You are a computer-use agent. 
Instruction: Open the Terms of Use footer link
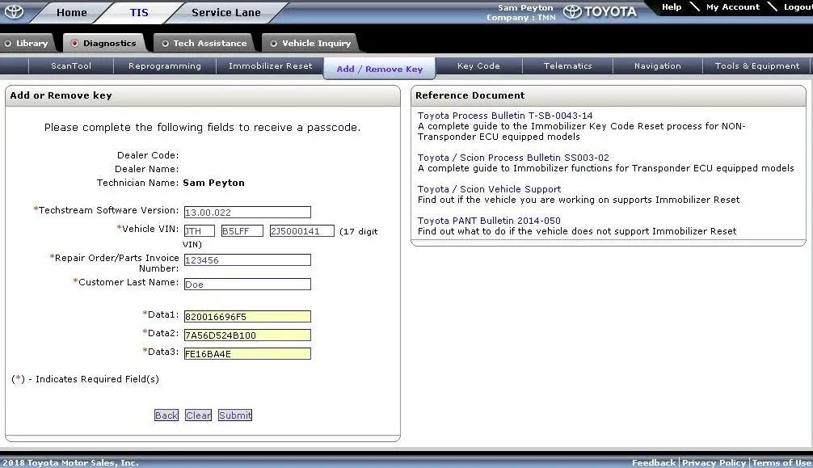pos(782,462)
